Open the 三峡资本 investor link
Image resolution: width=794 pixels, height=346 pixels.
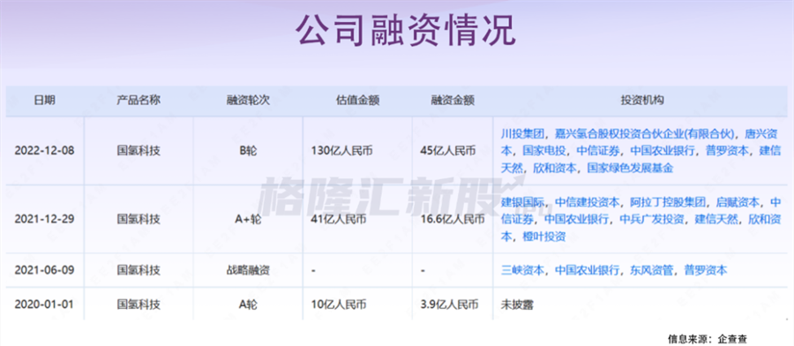pos(522,270)
